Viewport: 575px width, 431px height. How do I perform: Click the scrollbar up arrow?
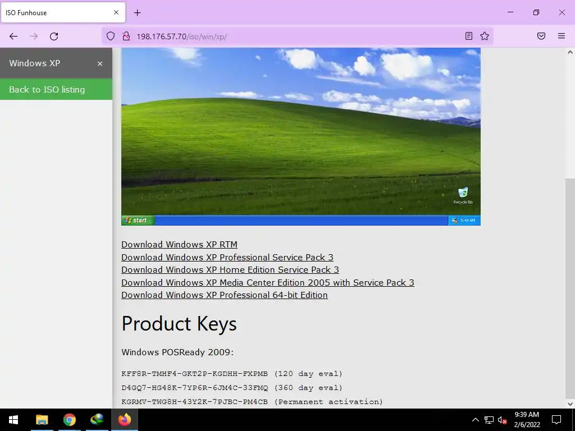click(570, 52)
